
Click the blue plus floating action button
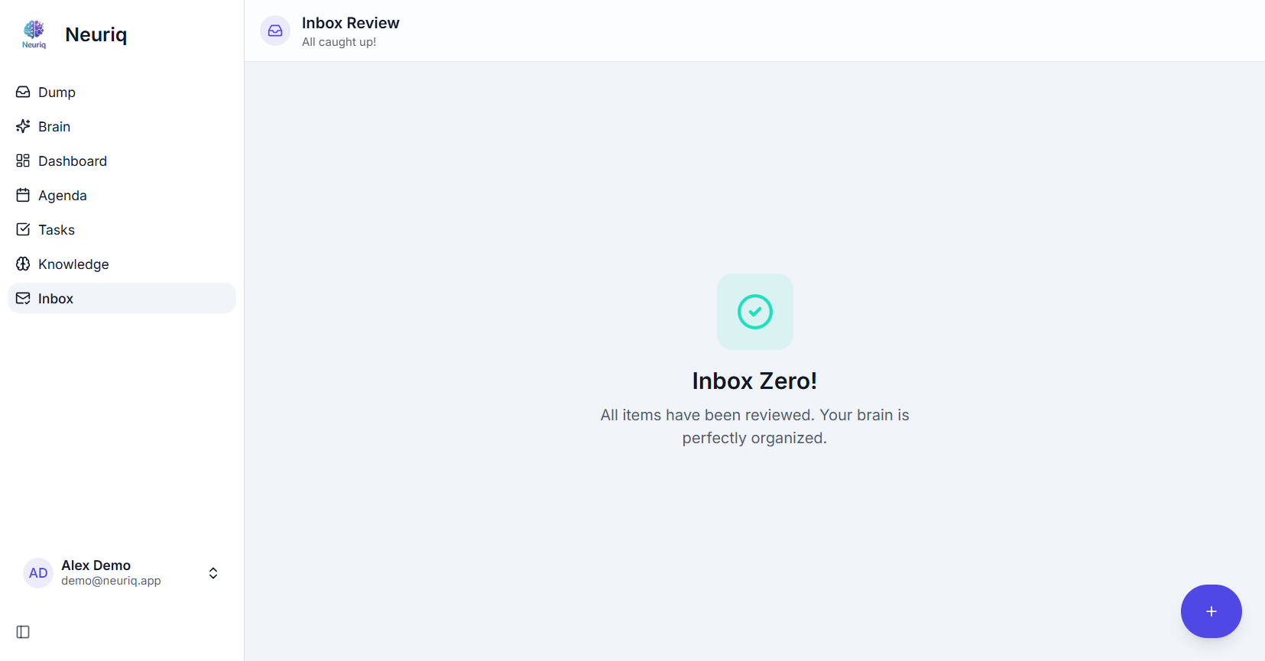(1211, 611)
